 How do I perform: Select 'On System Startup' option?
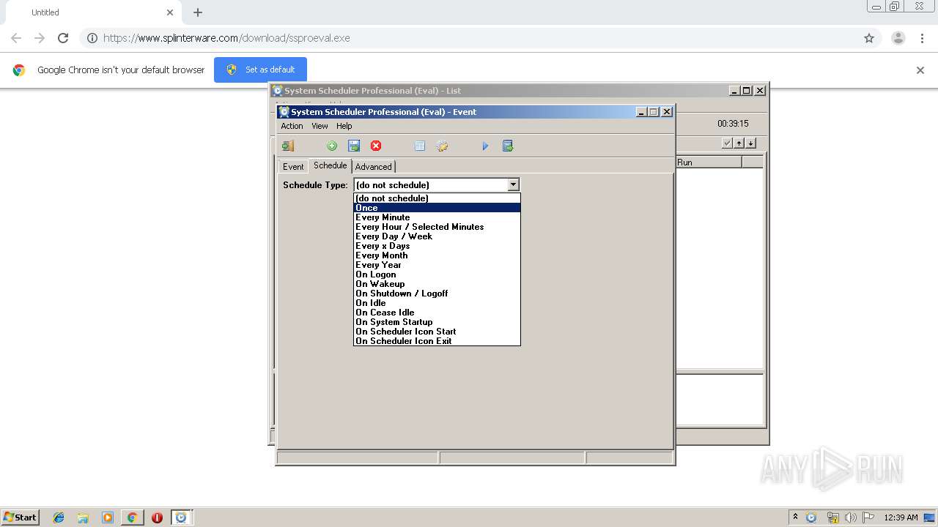pyautogui.click(x=437, y=322)
